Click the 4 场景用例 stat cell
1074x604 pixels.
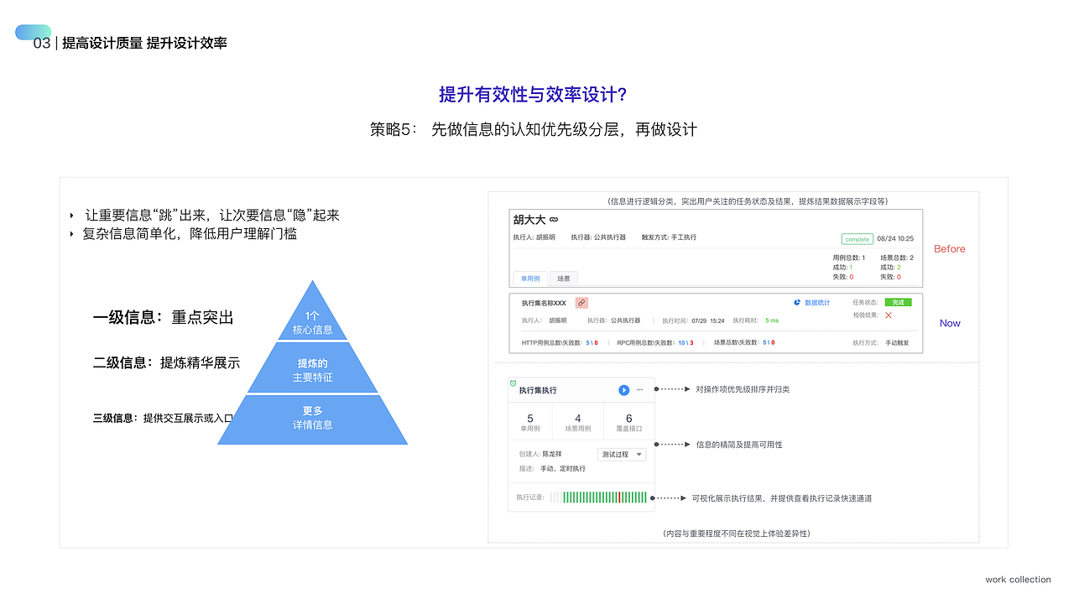[x=578, y=423]
